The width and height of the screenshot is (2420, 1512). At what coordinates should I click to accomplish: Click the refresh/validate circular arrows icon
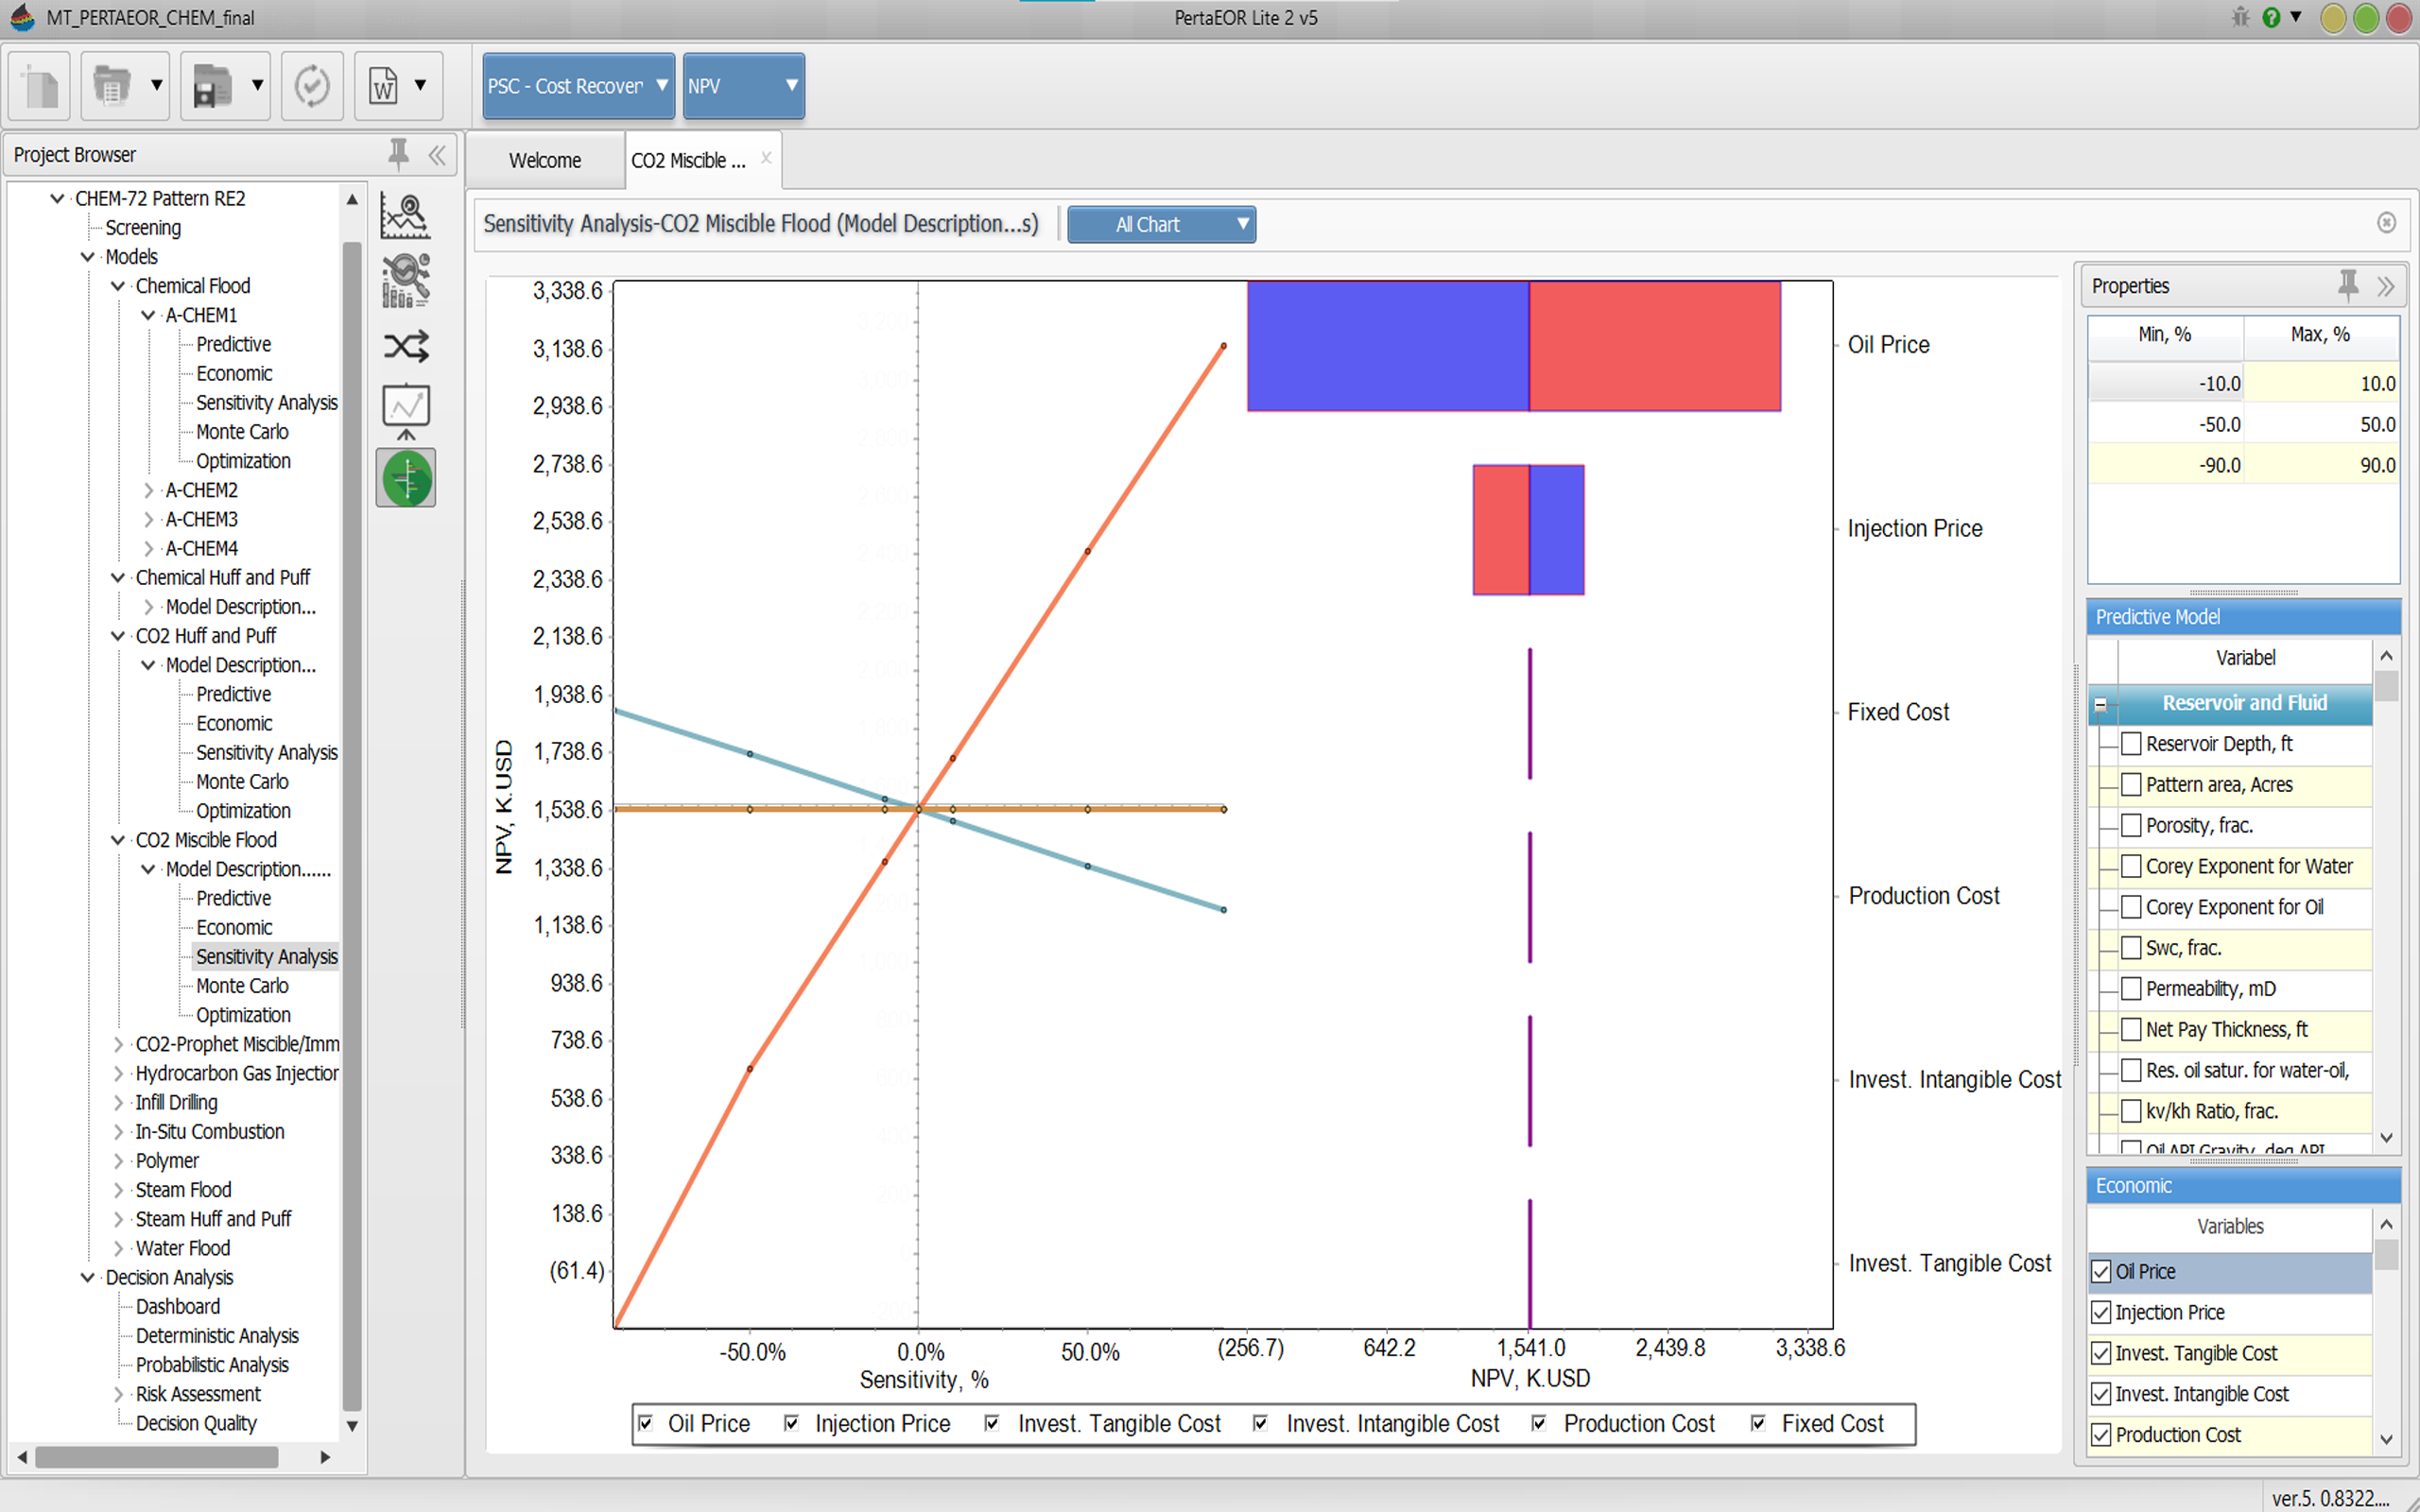pos(312,86)
